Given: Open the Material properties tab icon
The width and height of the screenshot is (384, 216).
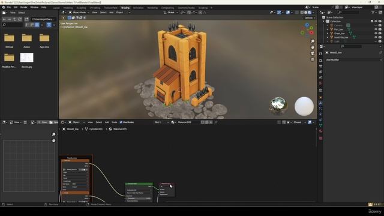Looking at the screenshot, I should [x=320, y=131].
